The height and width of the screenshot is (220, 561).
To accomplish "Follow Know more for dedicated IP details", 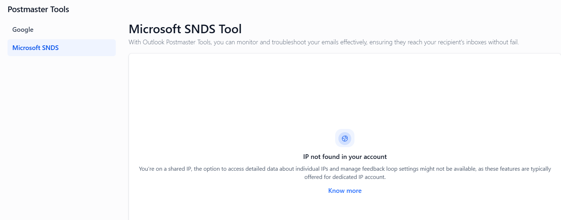I will pyautogui.click(x=345, y=191).
